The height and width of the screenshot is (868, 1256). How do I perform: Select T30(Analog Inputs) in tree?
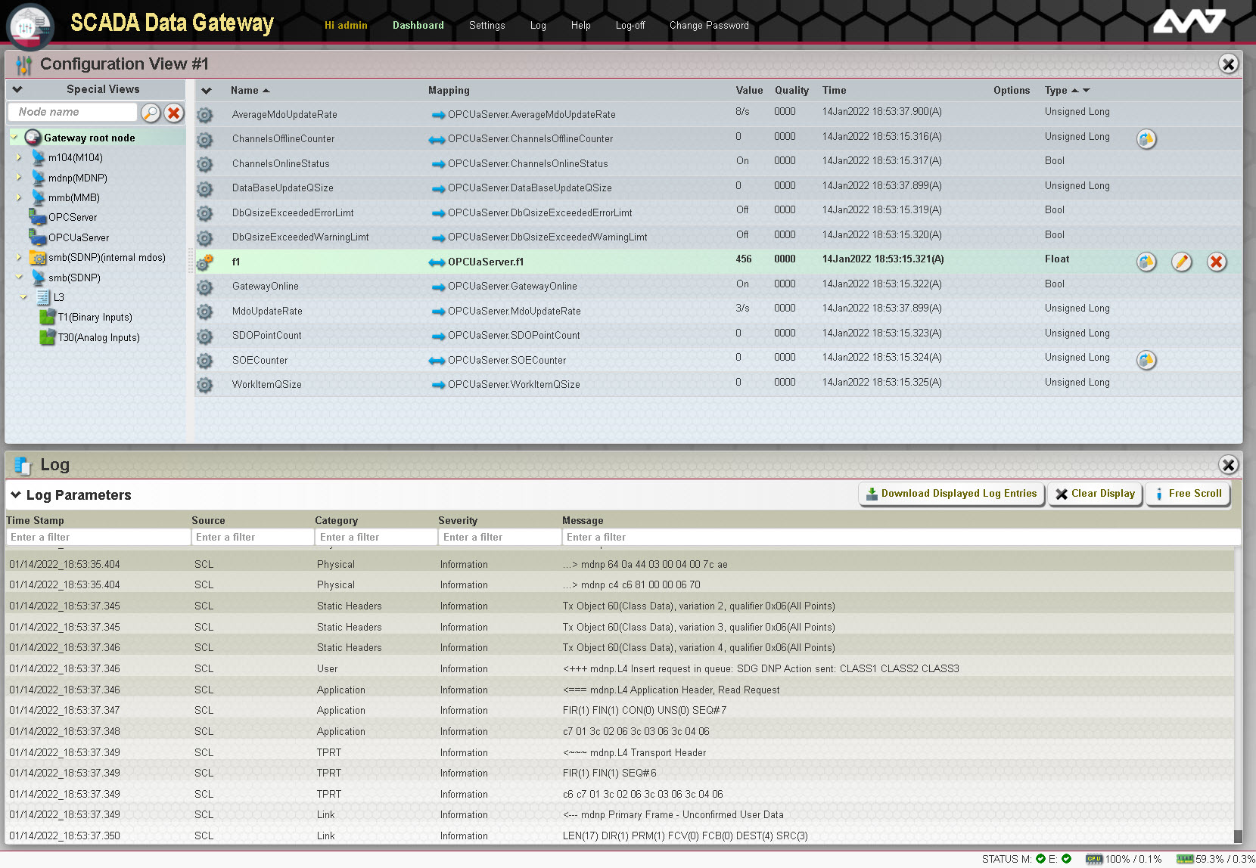[x=98, y=337]
